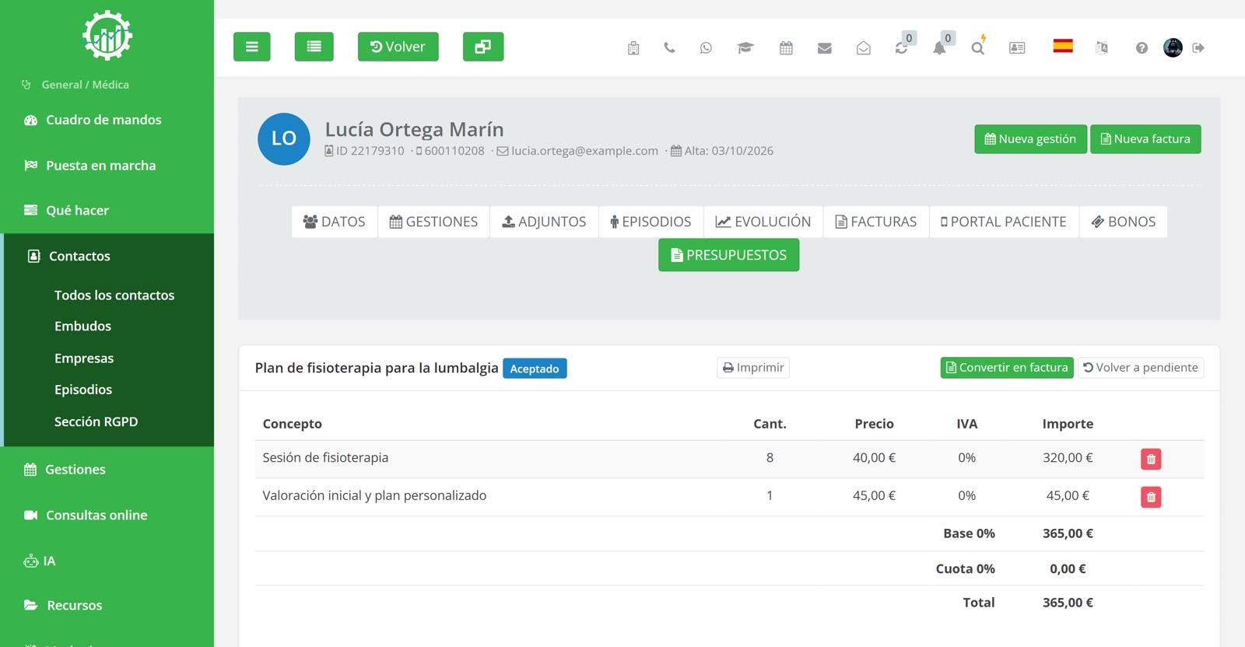The image size is (1245, 647).
Task: Click the graduation cap training icon
Action: point(745,48)
